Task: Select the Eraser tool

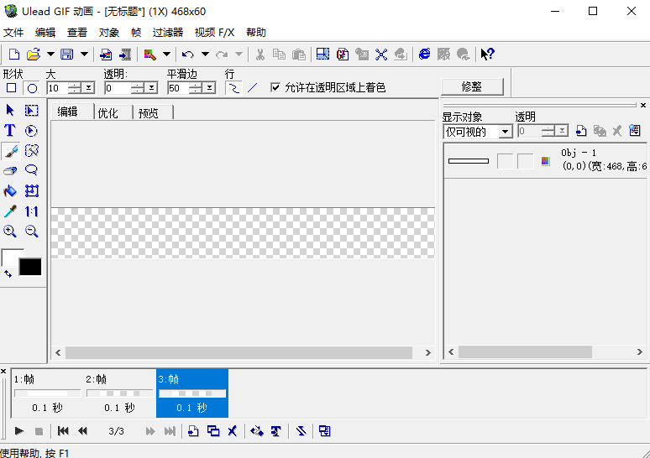Action: 10,170
